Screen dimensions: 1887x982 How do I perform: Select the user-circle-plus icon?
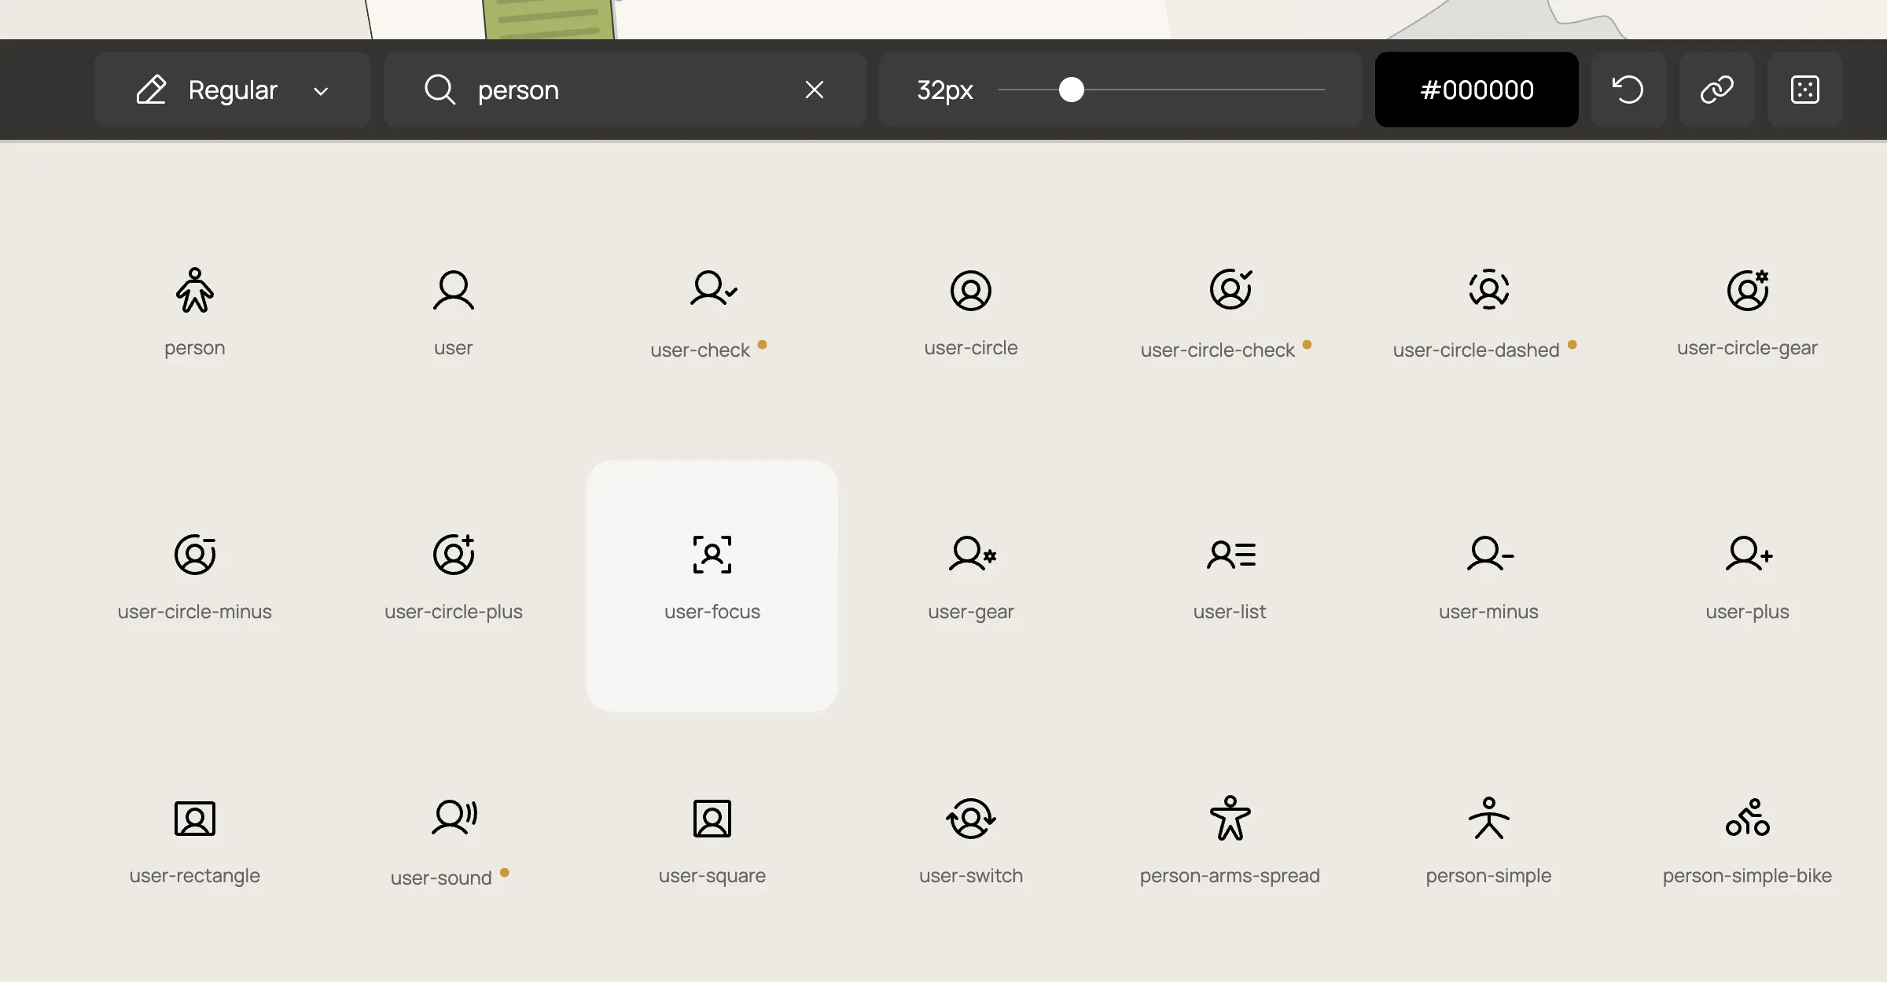[454, 555]
